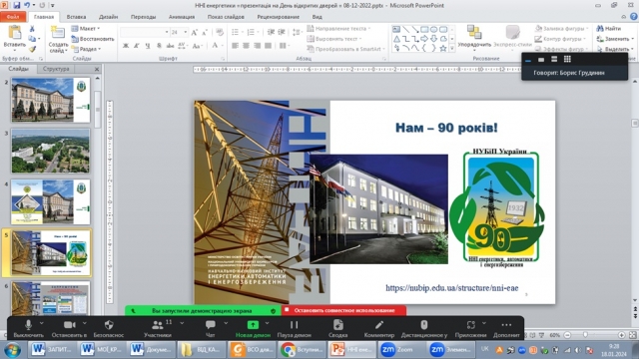Screen dimensions: 639x359
Task: Click Find binoculars icon in ribbon
Action: pos(600,29)
